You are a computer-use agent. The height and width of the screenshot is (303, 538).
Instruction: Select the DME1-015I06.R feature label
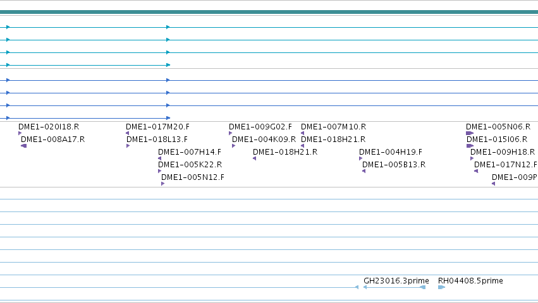click(x=497, y=140)
